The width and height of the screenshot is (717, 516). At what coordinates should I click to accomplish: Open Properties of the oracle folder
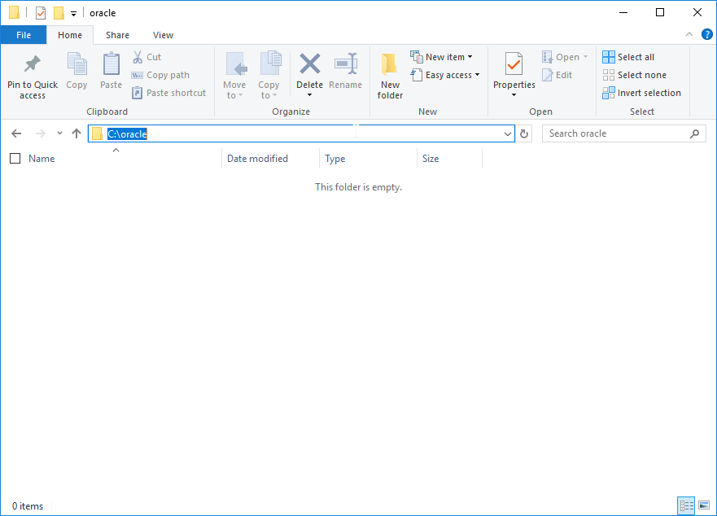coord(514,67)
